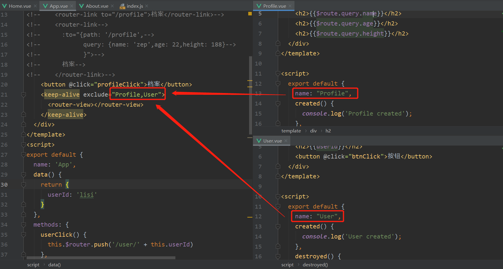Viewport: 503px width, 269px height.
Task: Click fold end marker at </div> line 24 in App.vue
Action: (x=24, y=125)
